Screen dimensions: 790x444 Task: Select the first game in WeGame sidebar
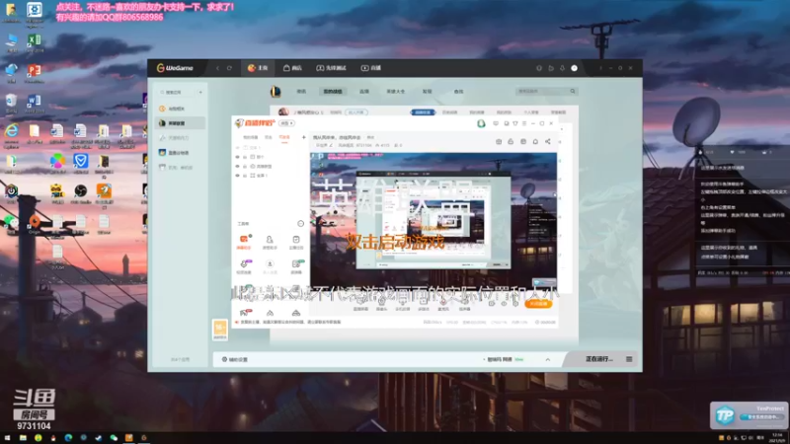181,109
